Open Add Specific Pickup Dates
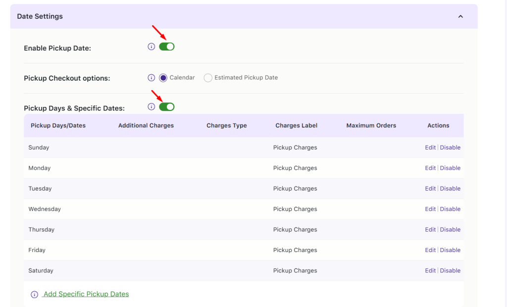This screenshot has width=507, height=307. [86, 294]
